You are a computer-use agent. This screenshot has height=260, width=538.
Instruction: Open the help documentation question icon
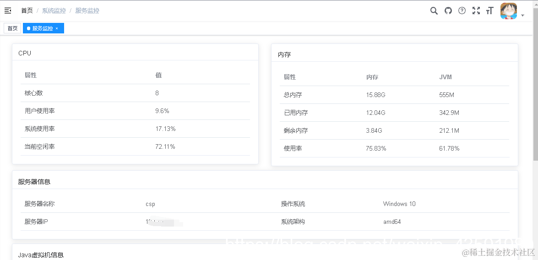(x=462, y=11)
